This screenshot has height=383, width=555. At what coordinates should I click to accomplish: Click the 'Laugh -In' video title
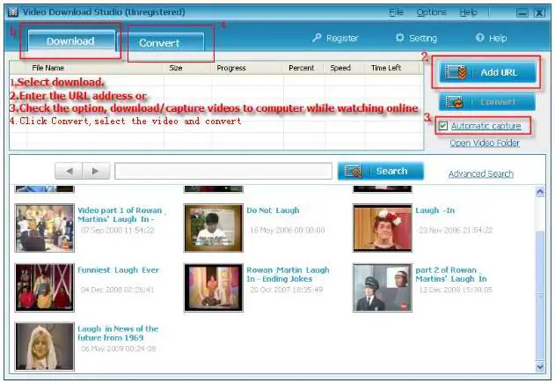click(x=435, y=210)
